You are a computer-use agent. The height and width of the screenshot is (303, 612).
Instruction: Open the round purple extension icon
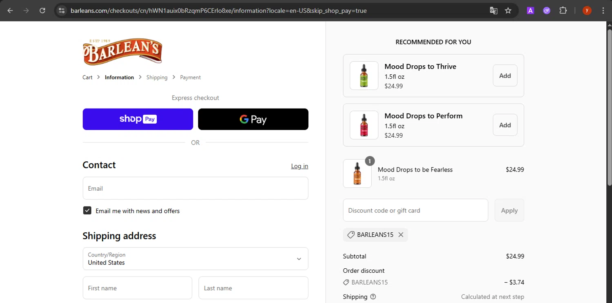(x=547, y=11)
